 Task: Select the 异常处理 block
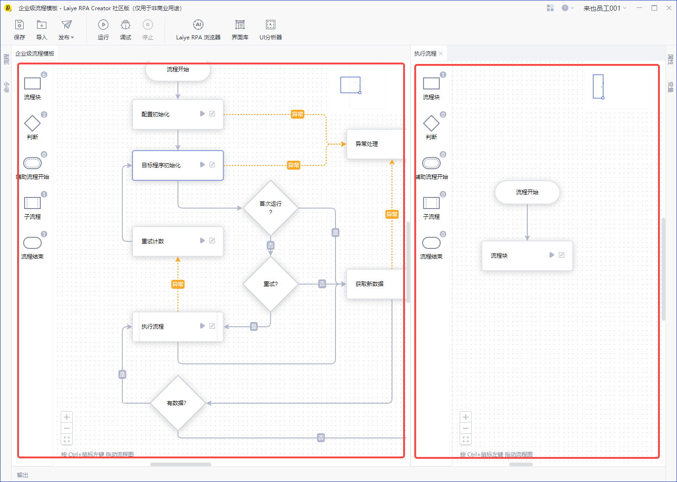375,144
